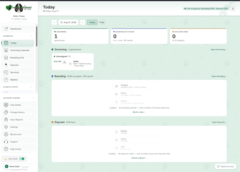The height and width of the screenshot is (172, 240).
Task: Collapse the Clients & Pets section
Action: [x=31, y=87]
